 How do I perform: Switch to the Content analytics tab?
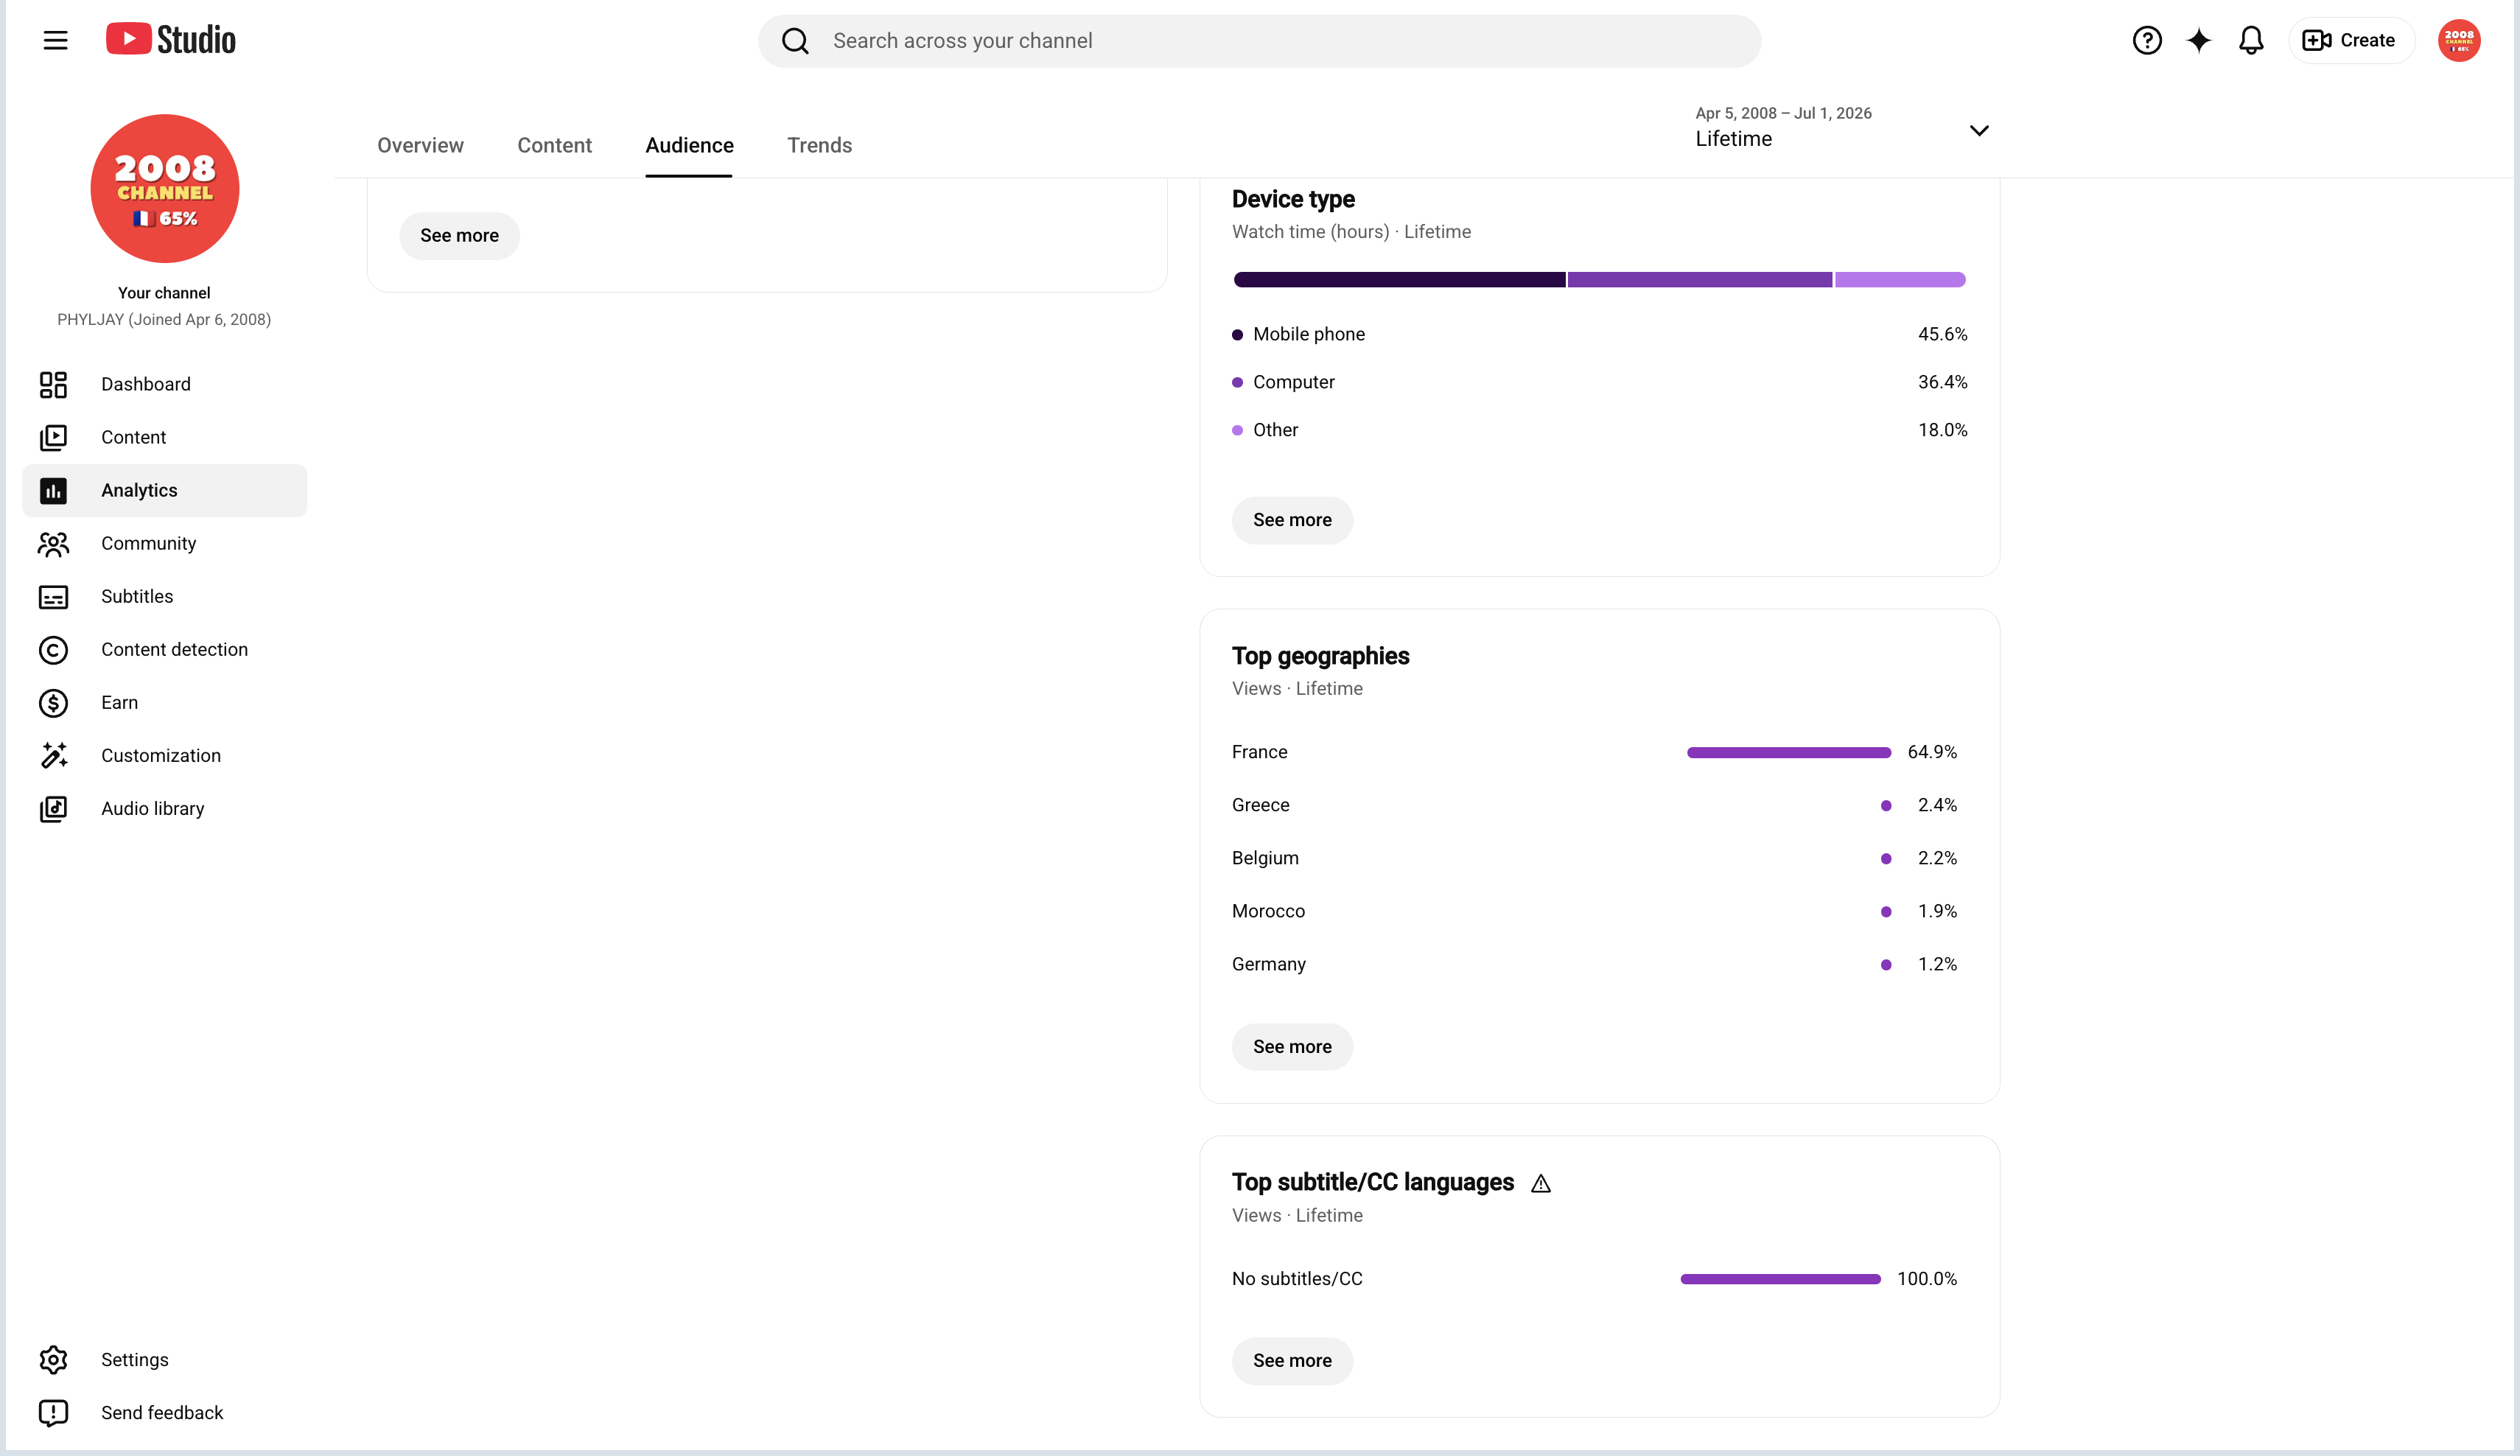554,145
